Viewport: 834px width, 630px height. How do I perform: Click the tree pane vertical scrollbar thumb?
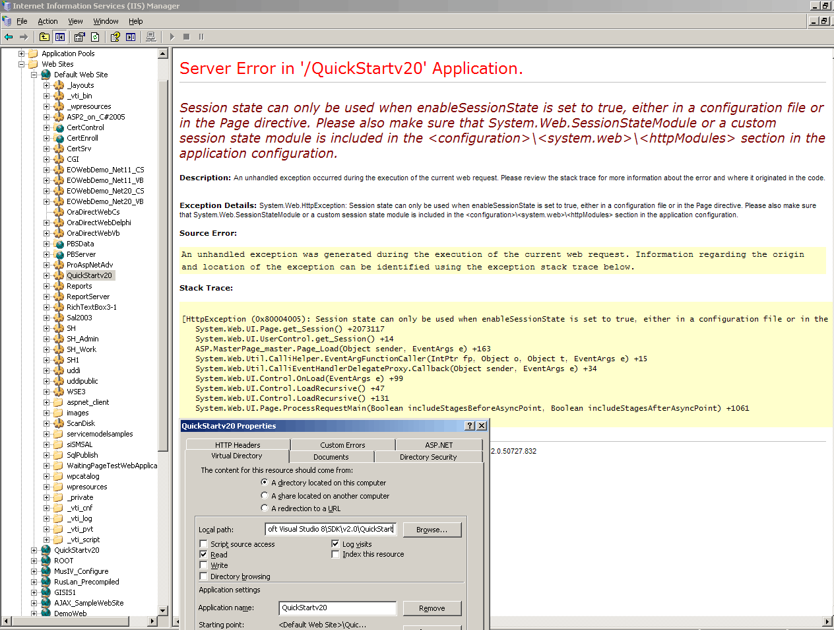(163, 265)
